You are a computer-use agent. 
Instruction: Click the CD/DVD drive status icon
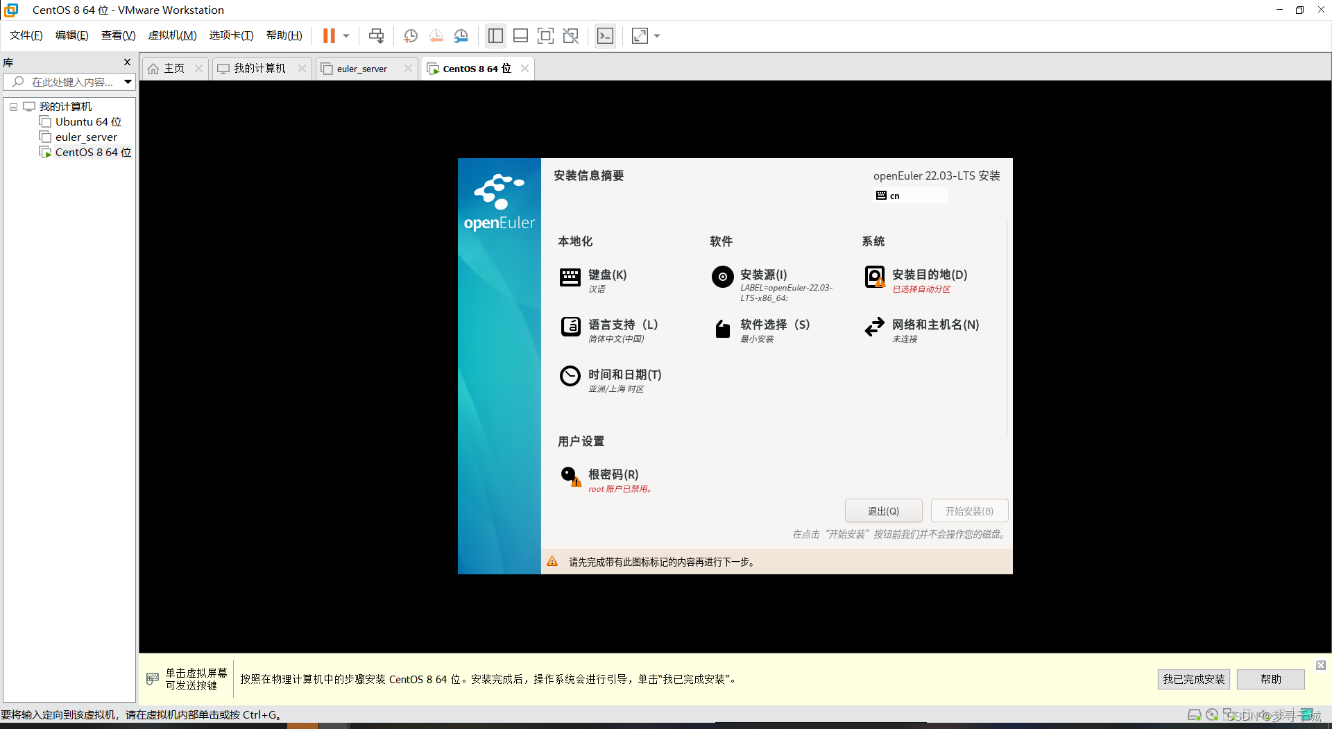tap(1212, 715)
